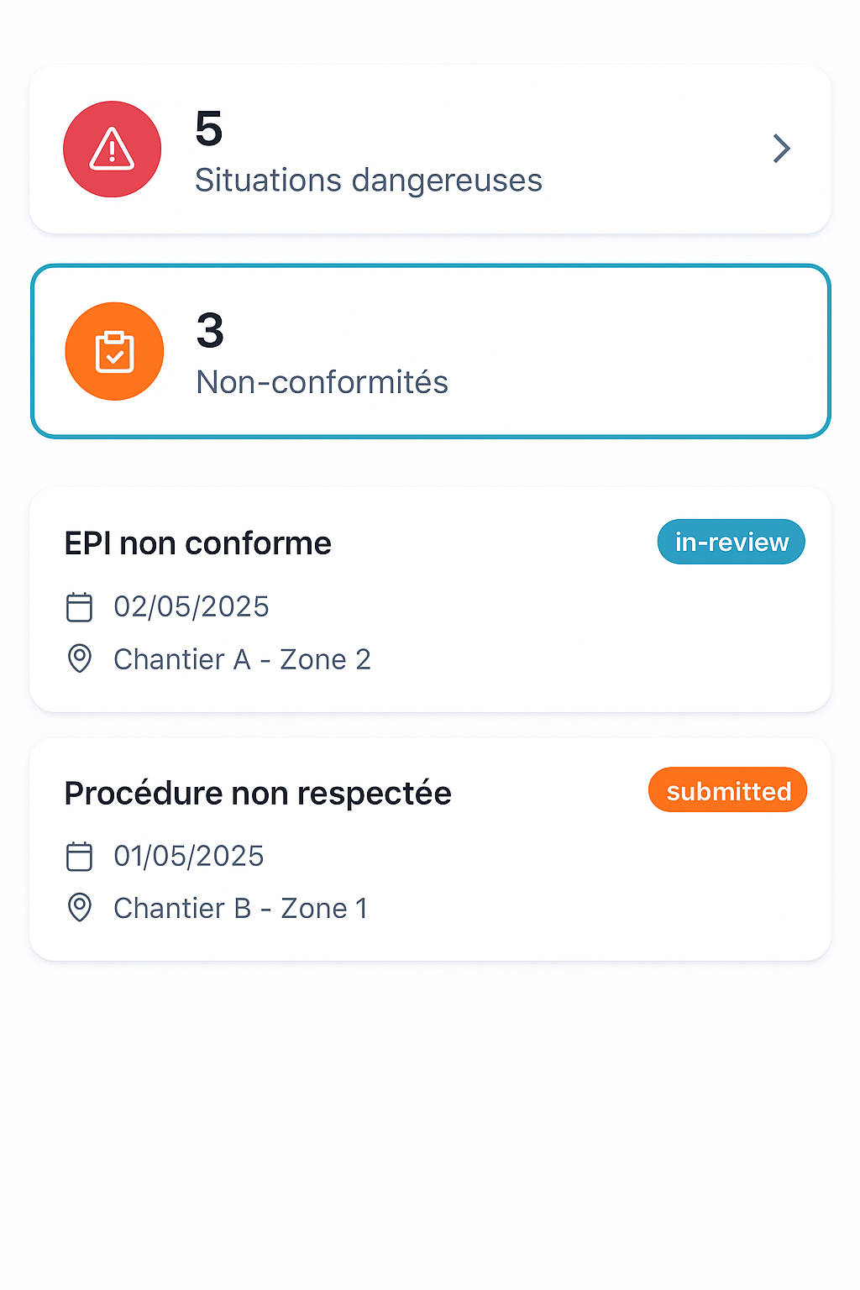The image size is (860, 1290).
Task: Click the count 5 on Situations dangereuses
Action: (x=209, y=128)
